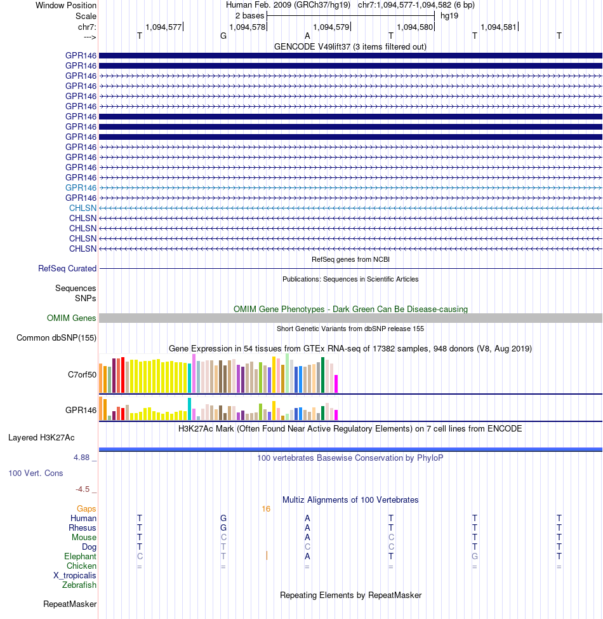The height and width of the screenshot is (619, 603).
Task: Click base G in the reference sequence row
Action: pos(223,36)
